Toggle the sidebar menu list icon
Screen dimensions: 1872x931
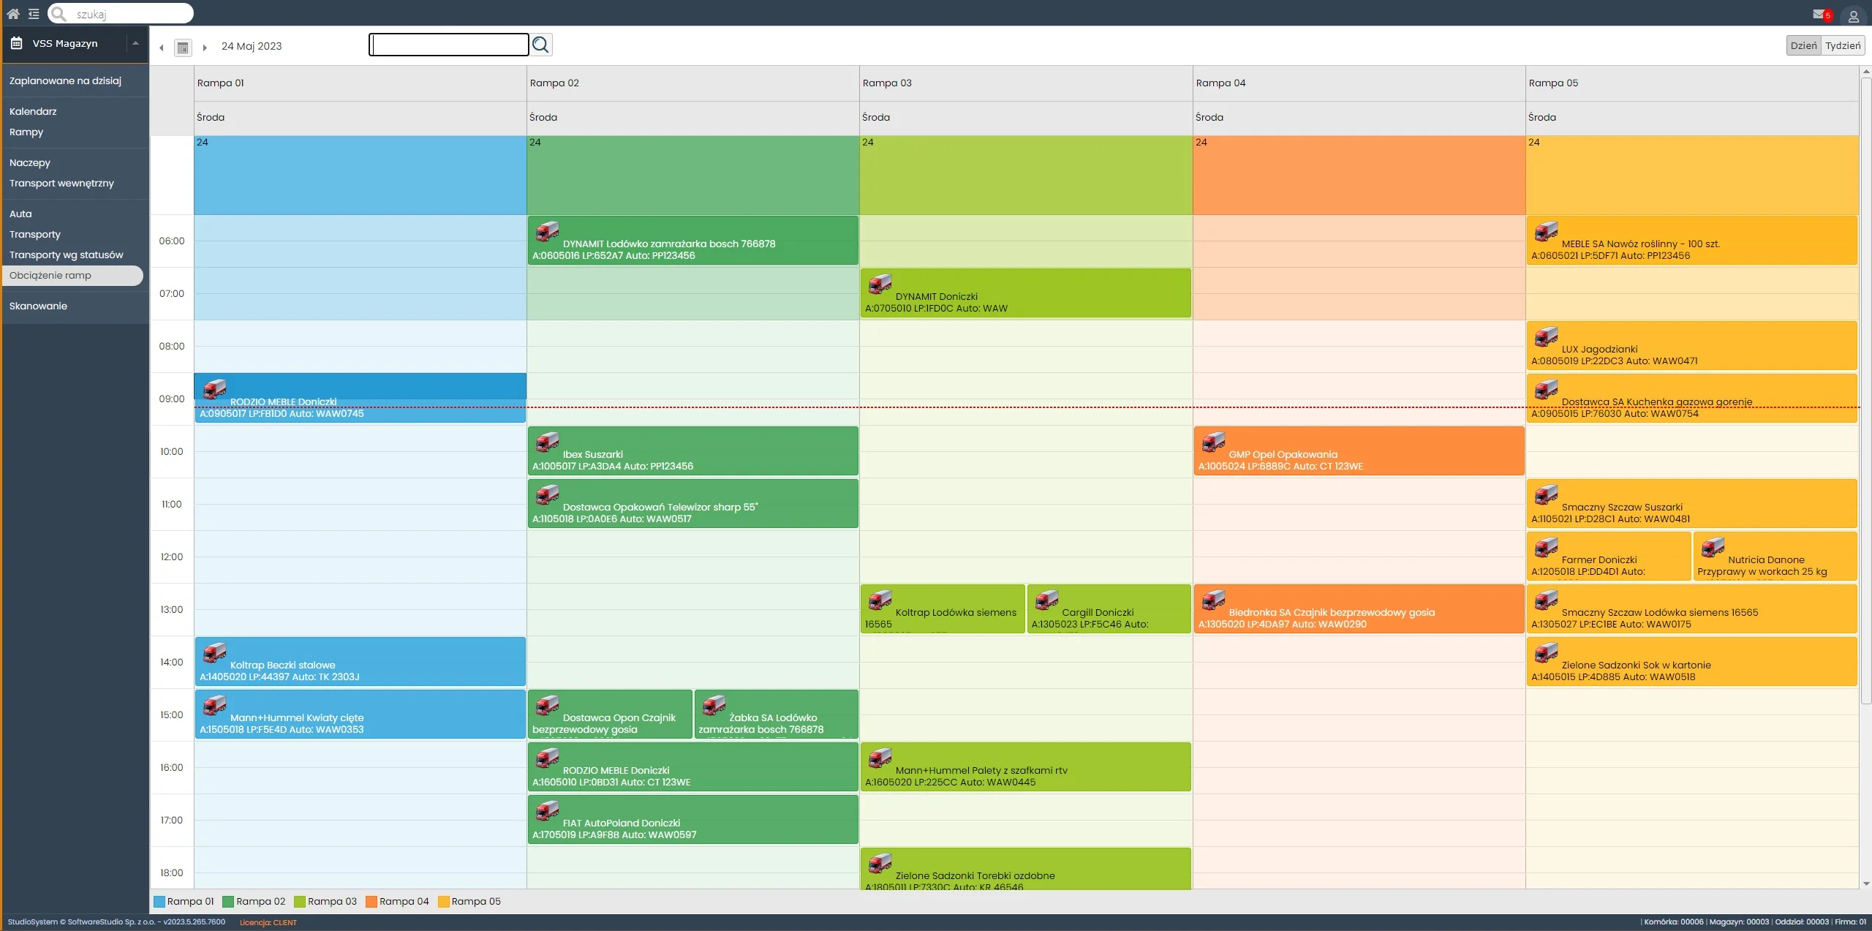coord(34,14)
